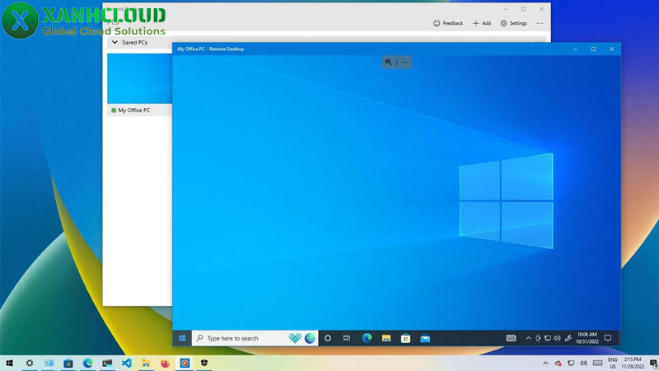This screenshot has height=371, width=659.
Task: Click the network icon in the remote tray
Action: click(x=548, y=338)
